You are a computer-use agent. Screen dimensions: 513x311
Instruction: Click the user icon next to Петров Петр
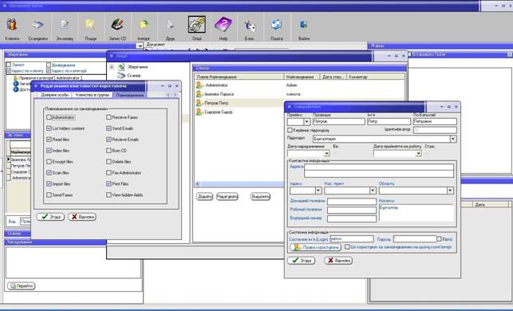199,103
